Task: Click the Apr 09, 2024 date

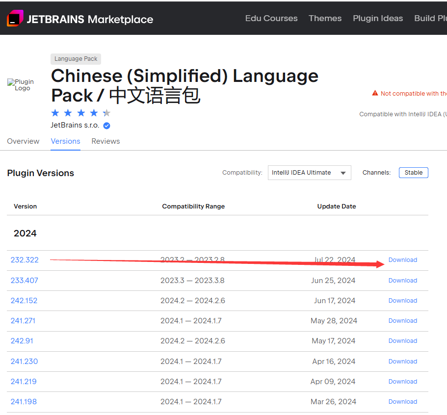Action: click(333, 382)
